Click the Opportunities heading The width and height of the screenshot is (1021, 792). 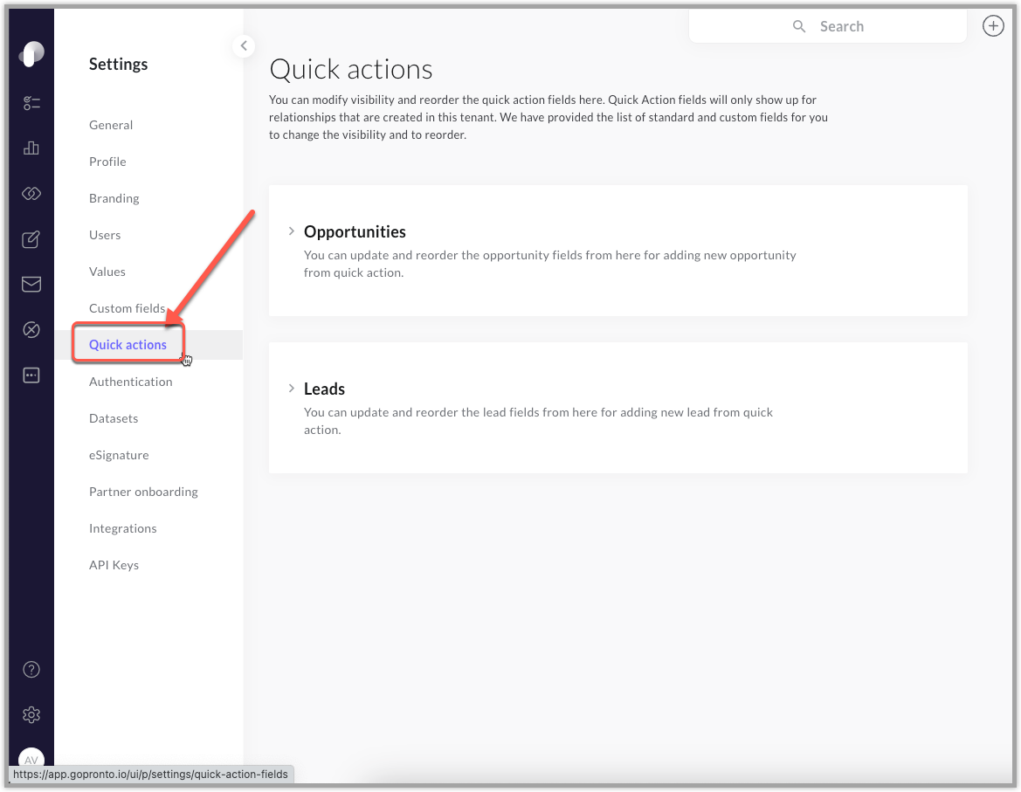(x=355, y=231)
